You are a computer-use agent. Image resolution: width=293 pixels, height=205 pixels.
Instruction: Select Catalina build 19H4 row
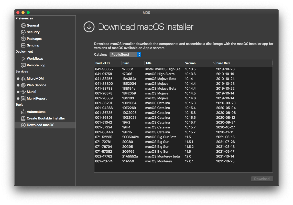(x=183, y=127)
